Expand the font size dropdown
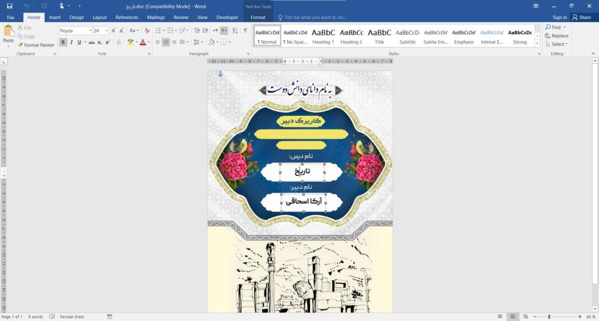This screenshot has height=321, width=599. (106, 31)
